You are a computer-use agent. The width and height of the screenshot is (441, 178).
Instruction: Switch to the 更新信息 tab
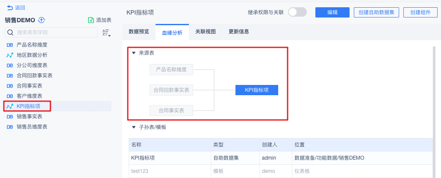click(239, 32)
